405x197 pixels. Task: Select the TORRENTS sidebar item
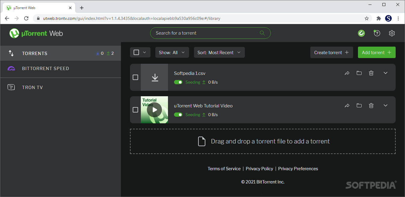coord(60,53)
